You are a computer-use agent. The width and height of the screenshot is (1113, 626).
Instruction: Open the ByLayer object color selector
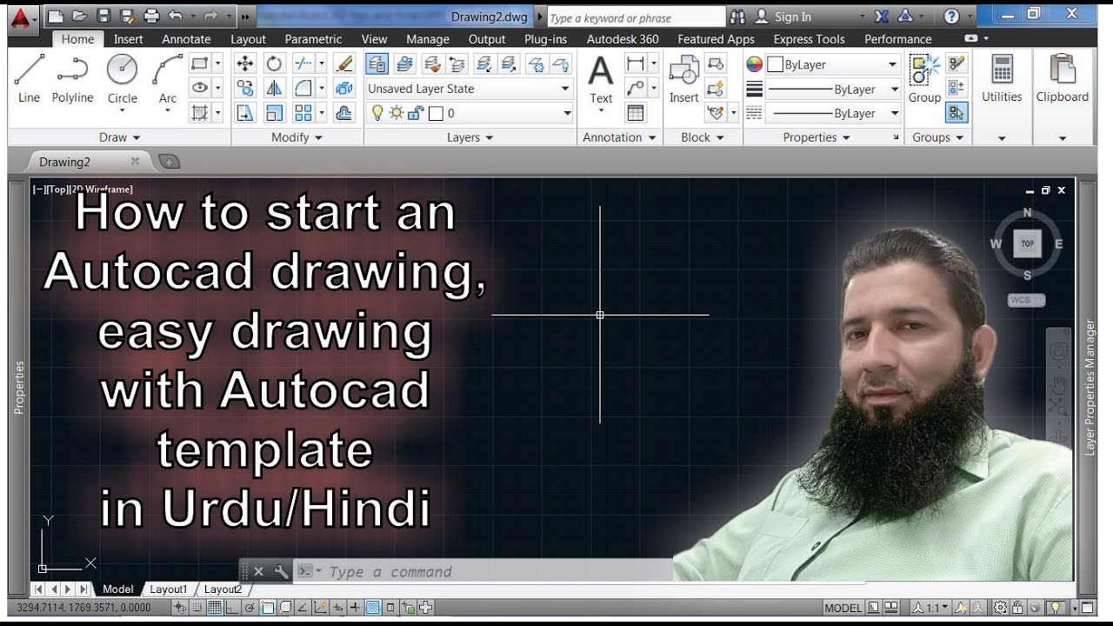click(833, 64)
